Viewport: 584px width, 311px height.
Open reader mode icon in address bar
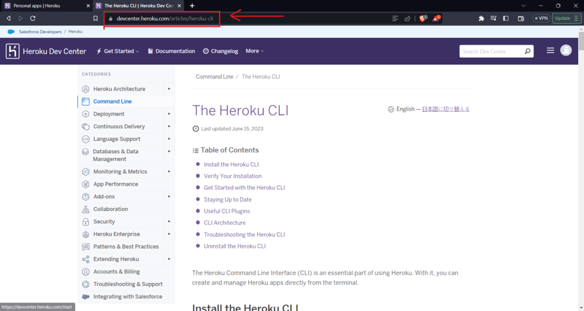point(395,18)
